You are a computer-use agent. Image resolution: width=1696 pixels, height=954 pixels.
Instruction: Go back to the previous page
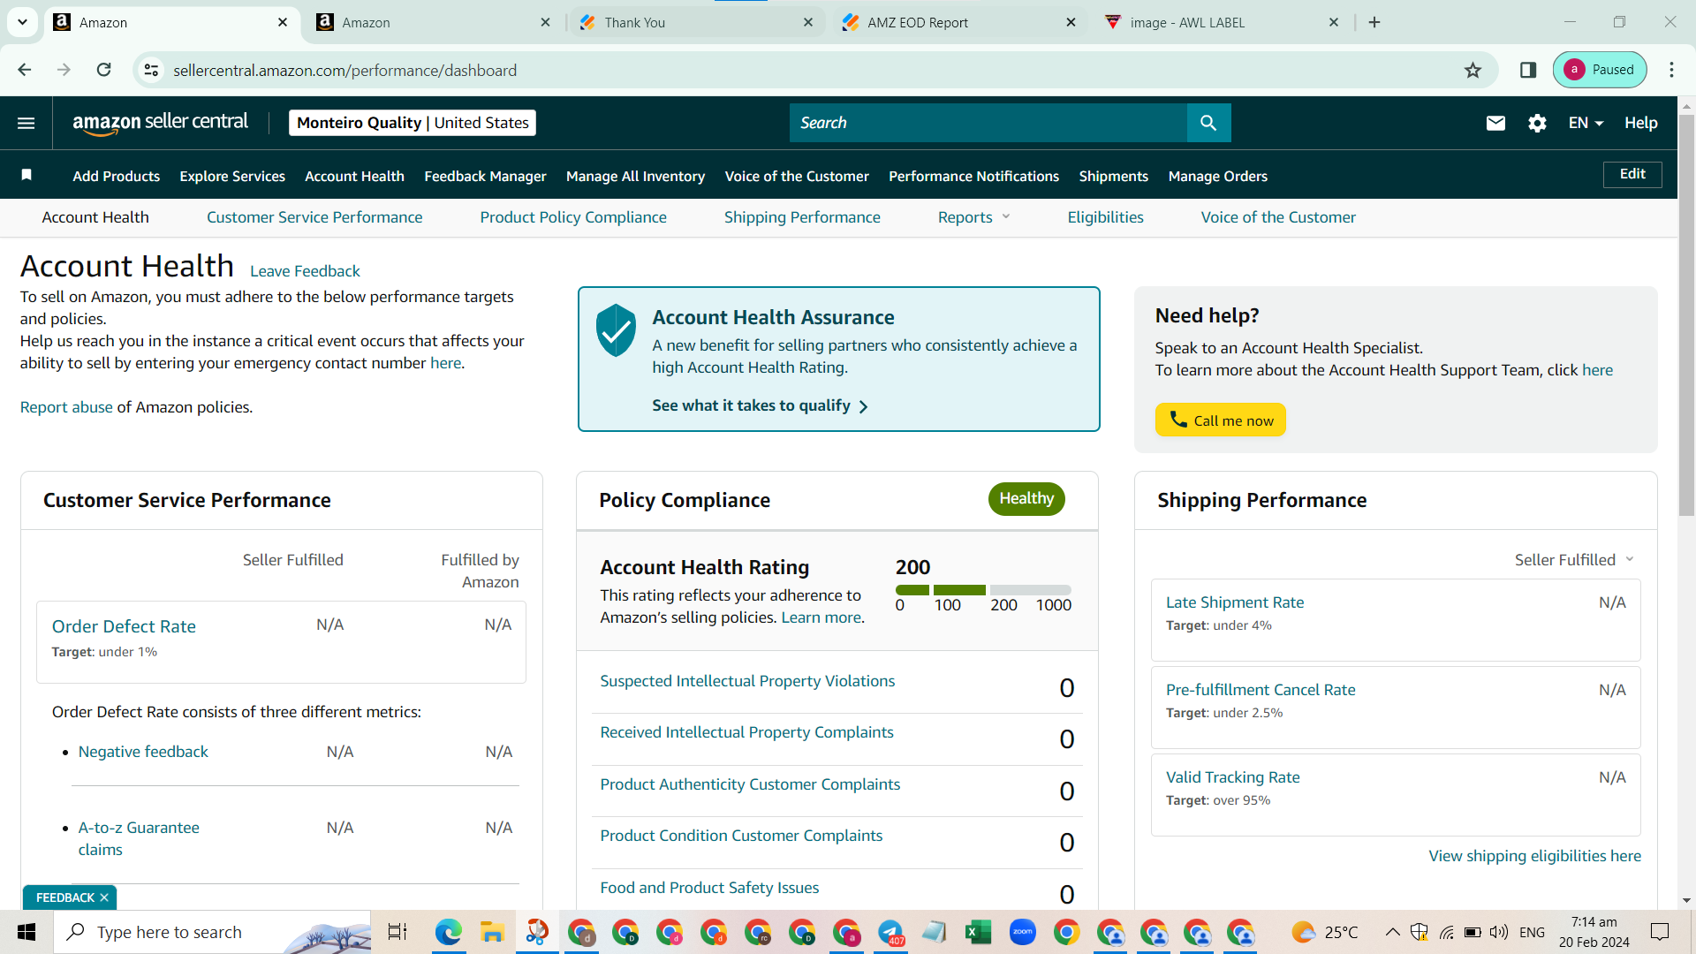(25, 70)
